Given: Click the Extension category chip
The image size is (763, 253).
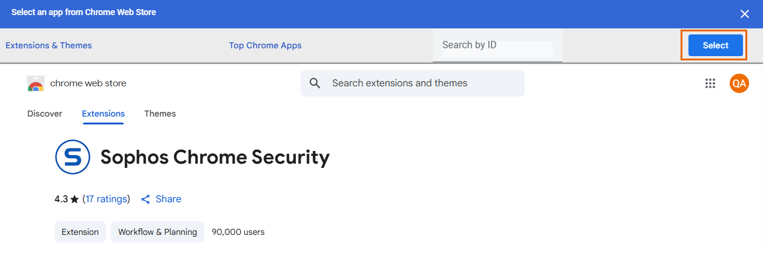Looking at the screenshot, I should 80,232.
